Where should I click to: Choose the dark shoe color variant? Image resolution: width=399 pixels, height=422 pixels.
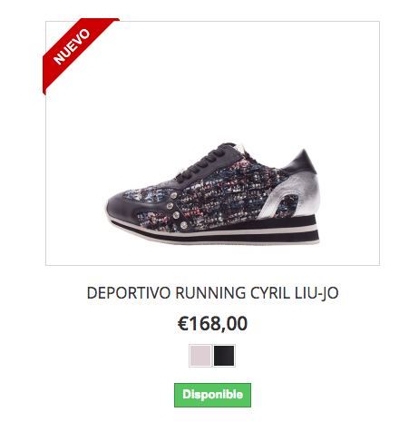(224, 356)
